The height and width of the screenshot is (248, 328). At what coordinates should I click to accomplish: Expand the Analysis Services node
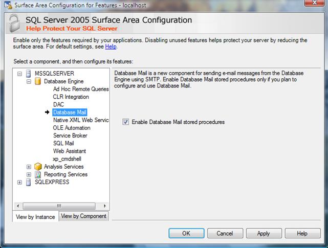click(x=29, y=167)
